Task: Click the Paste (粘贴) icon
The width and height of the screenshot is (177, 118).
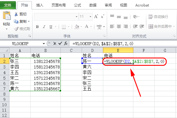Action: tap(6, 16)
